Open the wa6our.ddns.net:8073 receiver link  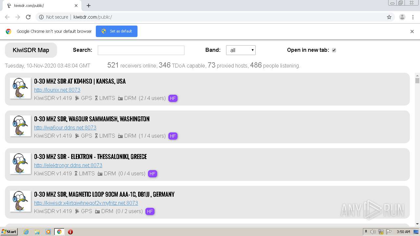point(65,128)
